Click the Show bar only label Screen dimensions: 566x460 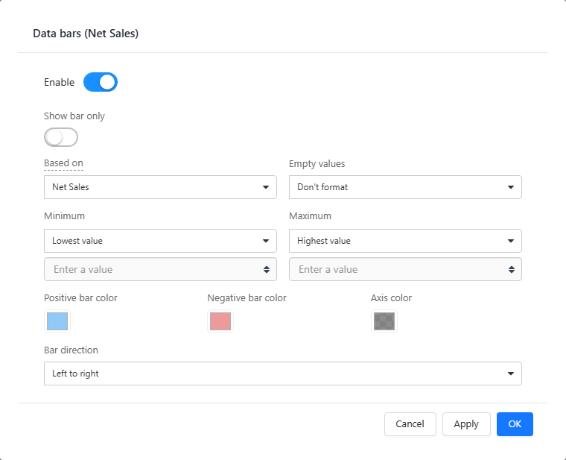coord(74,116)
